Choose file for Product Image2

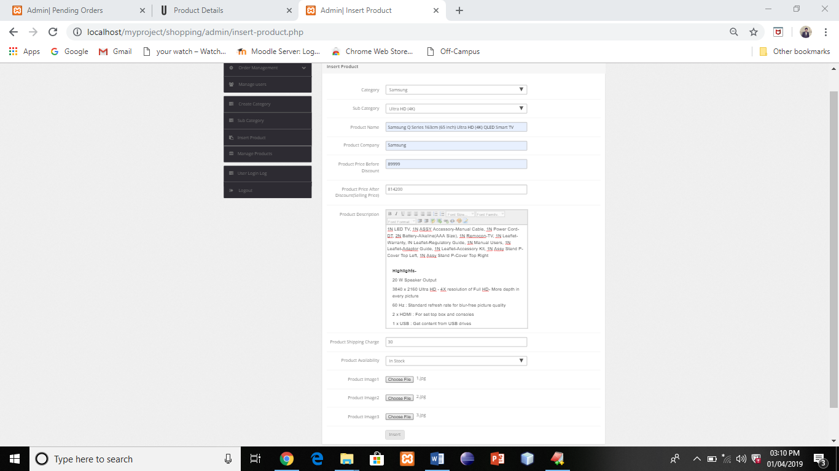pyautogui.click(x=399, y=398)
